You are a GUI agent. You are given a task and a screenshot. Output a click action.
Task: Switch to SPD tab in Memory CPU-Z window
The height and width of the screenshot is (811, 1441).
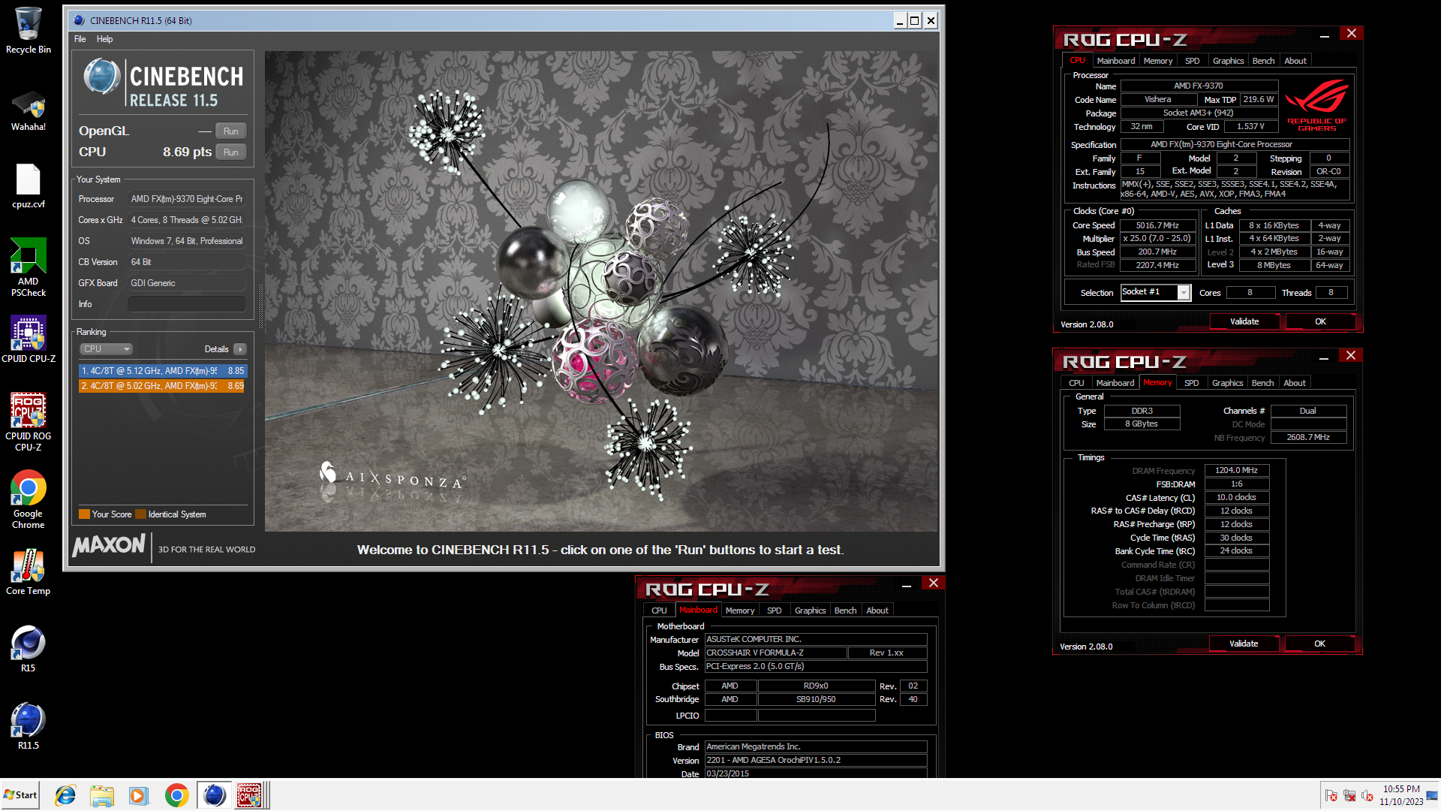[1191, 383]
